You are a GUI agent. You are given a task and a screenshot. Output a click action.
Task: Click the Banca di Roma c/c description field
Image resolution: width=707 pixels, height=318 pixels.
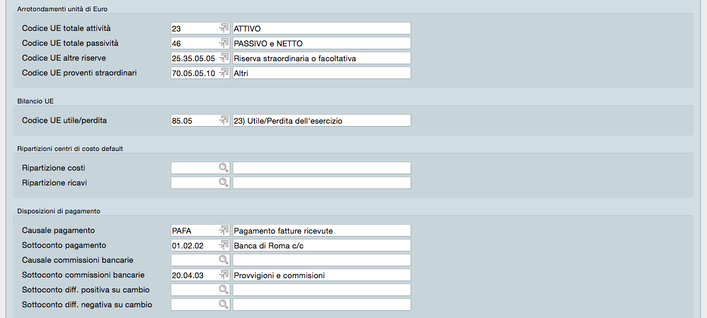click(321, 245)
